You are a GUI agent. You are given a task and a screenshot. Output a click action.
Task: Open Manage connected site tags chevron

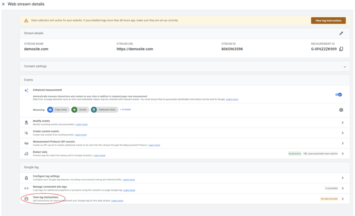click(x=343, y=188)
